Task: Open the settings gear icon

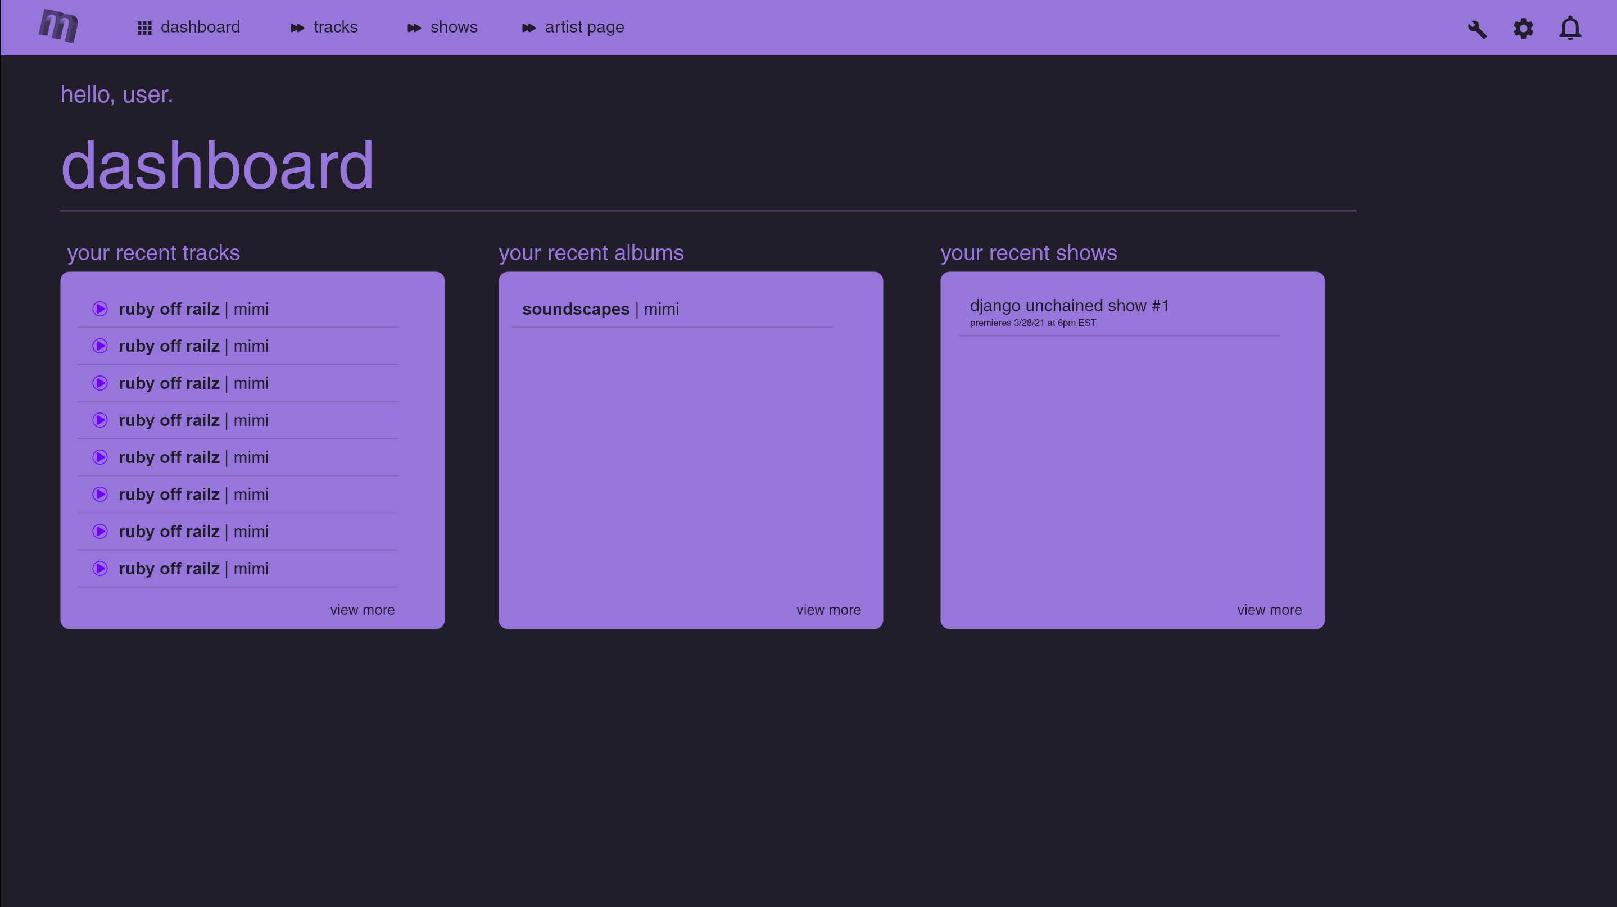Action: 1523,29
